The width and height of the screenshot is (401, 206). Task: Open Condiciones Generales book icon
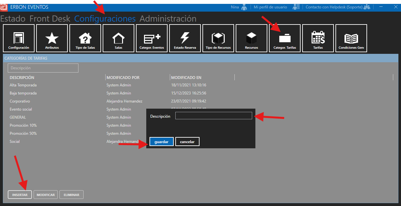(351, 38)
